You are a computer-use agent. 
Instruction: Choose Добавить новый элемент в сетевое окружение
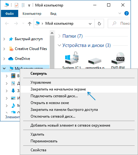(79, 125)
